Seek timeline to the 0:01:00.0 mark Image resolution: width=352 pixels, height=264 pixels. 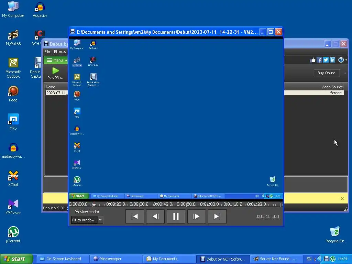(x=210, y=204)
